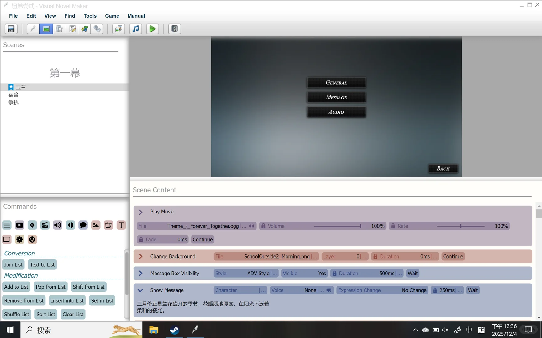Save the project with the floppy disk icon

pos(11,29)
